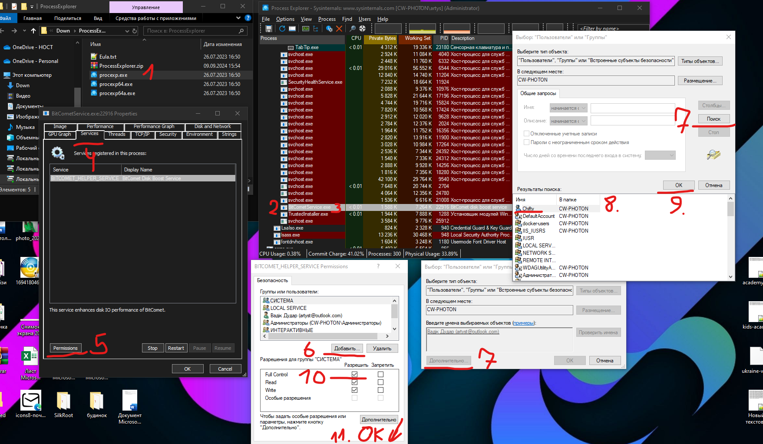Screen dimensions: 763x444
Task: Click the Permissions button
Action: pos(65,348)
